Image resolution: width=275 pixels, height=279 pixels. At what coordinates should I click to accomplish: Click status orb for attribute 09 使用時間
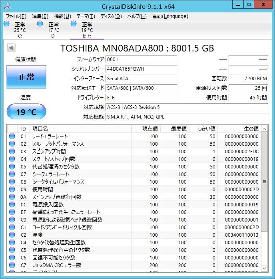[x=12, y=189]
